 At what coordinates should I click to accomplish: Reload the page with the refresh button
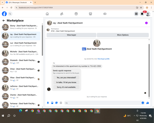pos(11,8)
